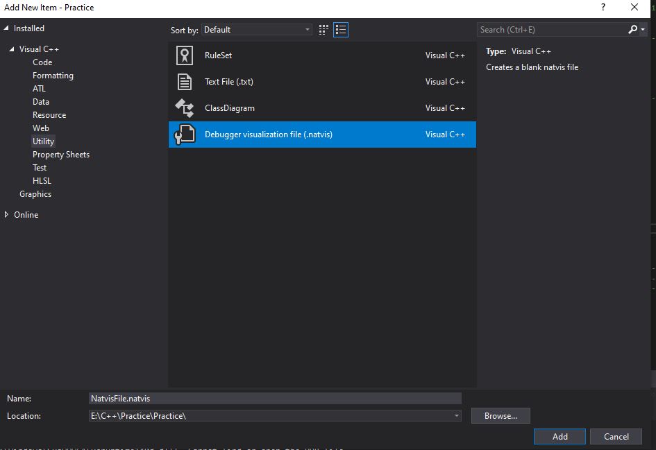
Task: Open the dialog help question mark
Action: click(603, 8)
